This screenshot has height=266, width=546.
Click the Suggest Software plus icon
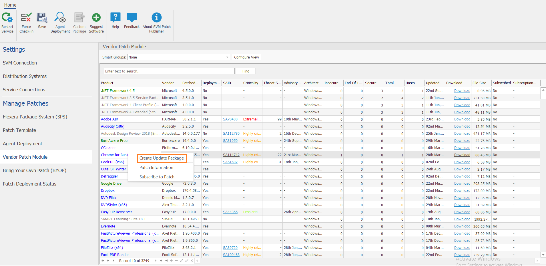[96, 17]
